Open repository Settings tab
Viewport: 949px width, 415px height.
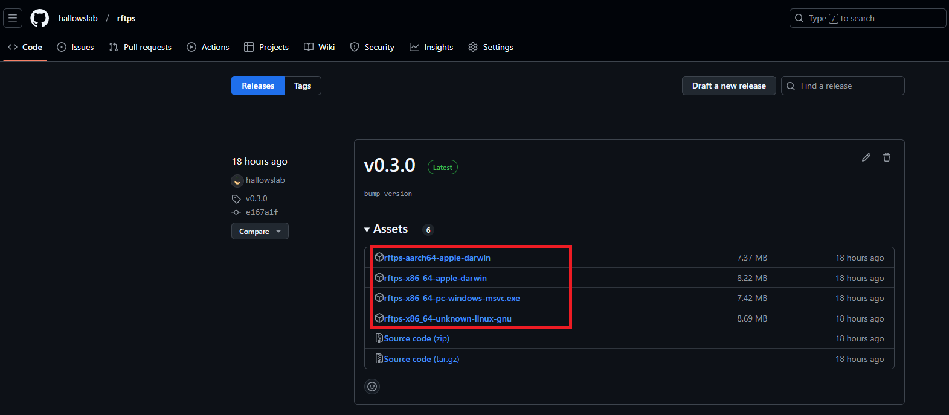point(491,47)
